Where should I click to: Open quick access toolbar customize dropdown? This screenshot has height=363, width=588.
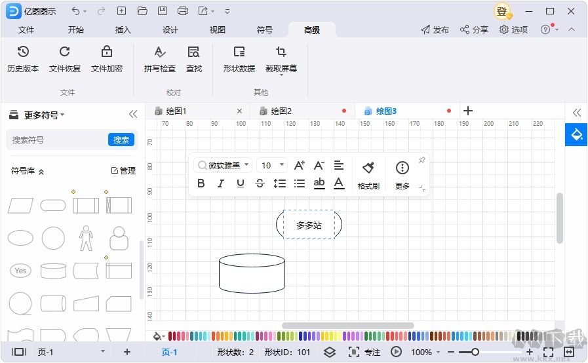click(x=227, y=11)
